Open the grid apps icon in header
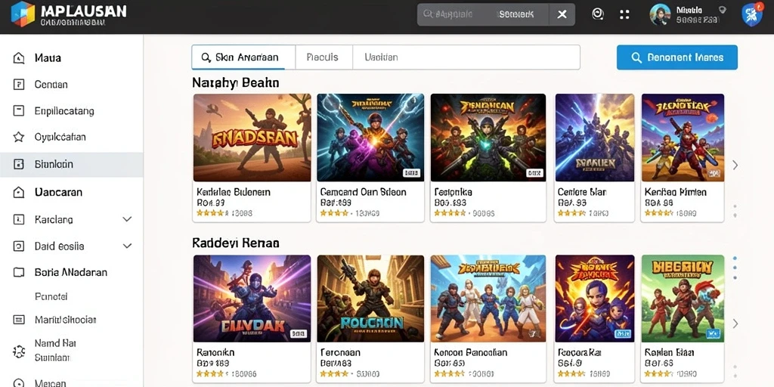Image resolution: width=774 pixels, height=387 pixels. pos(624,15)
